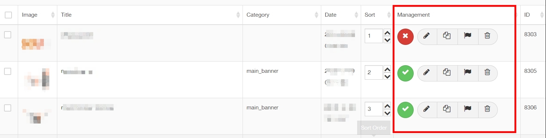Click the copy icon for item 8303
This screenshot has height=138, width=546.
(x=447, y=36)
